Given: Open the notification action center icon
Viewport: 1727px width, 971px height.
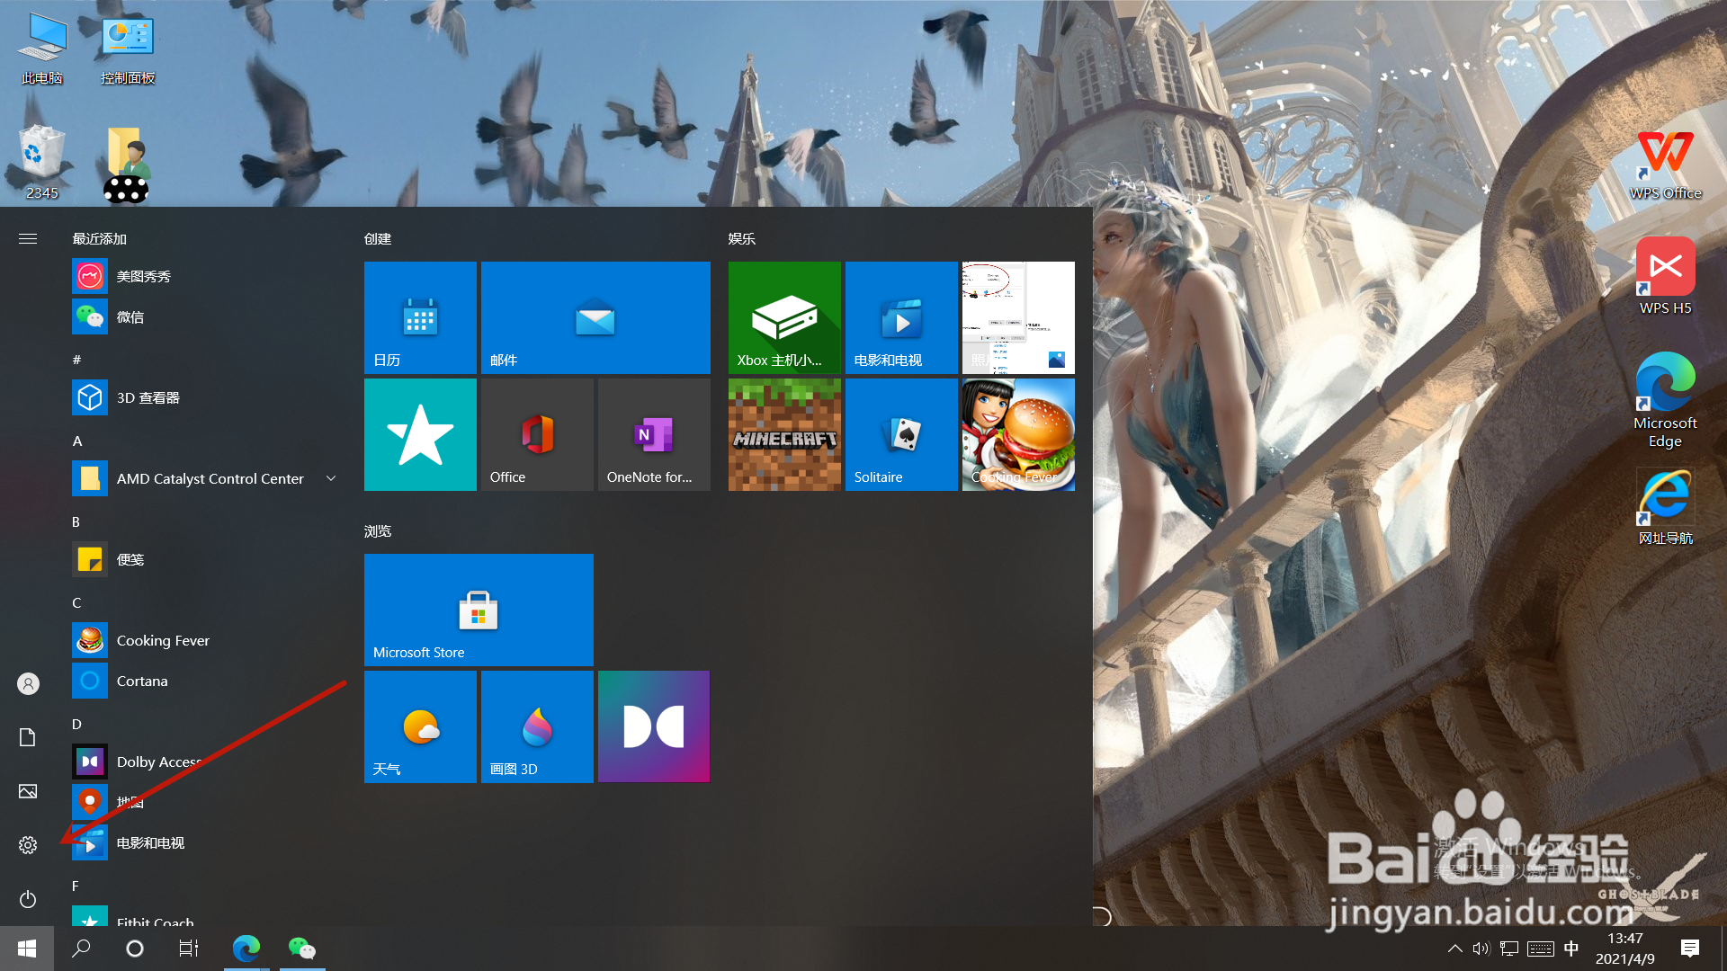Looking at the screenshot, I should [x=1690, y=949].
